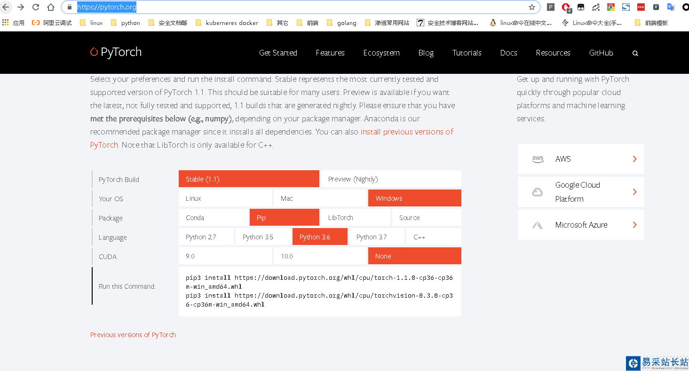This screenshot has height=371, width=689.
Task: Open the PyTorch site search icon
Action: (635, 53)
